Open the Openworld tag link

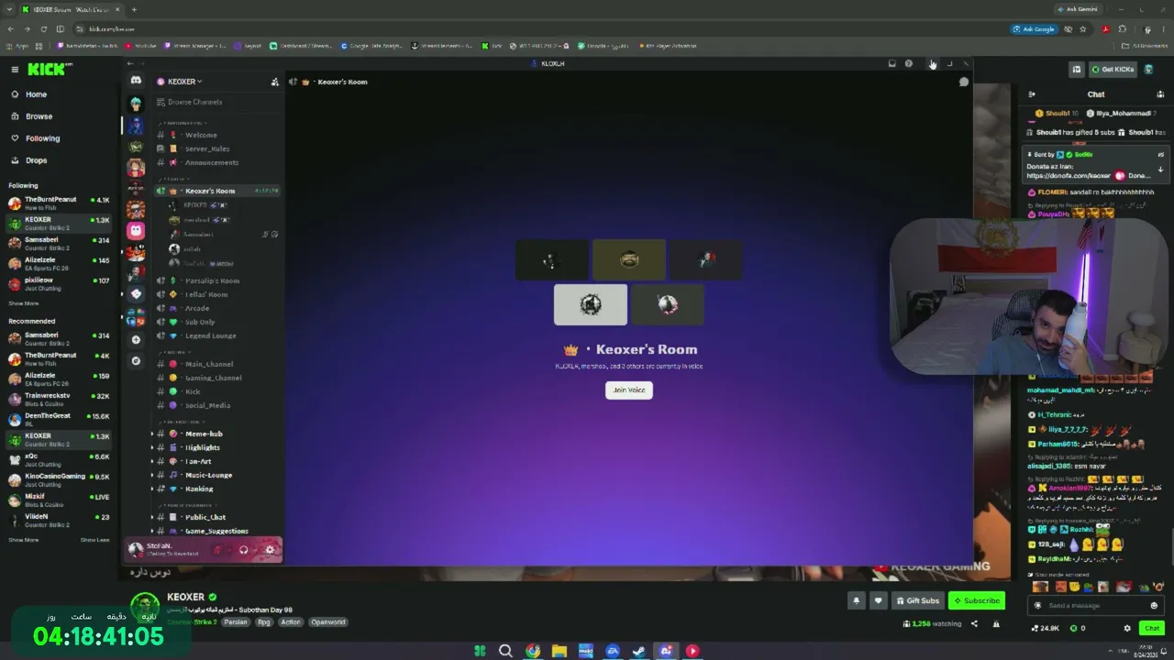click(327, 622)
